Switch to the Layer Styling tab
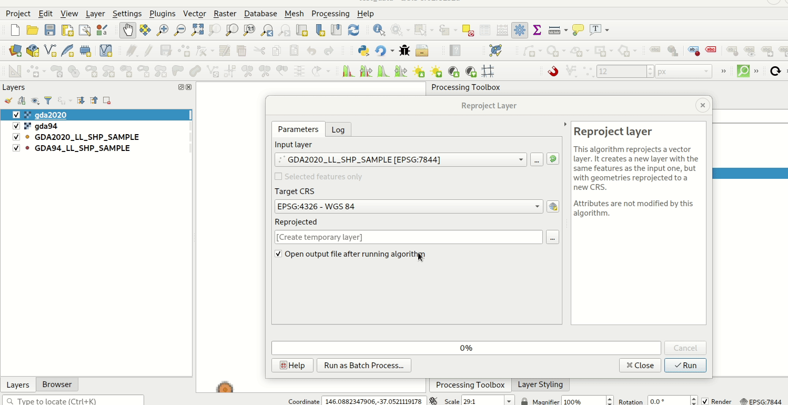The width and height of the screenshot is (788, 405). click(540, 384)
